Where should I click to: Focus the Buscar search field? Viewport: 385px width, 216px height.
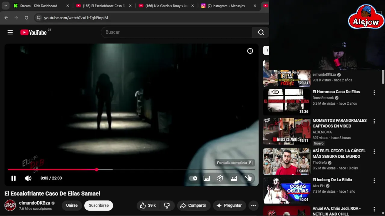point(177,32)
